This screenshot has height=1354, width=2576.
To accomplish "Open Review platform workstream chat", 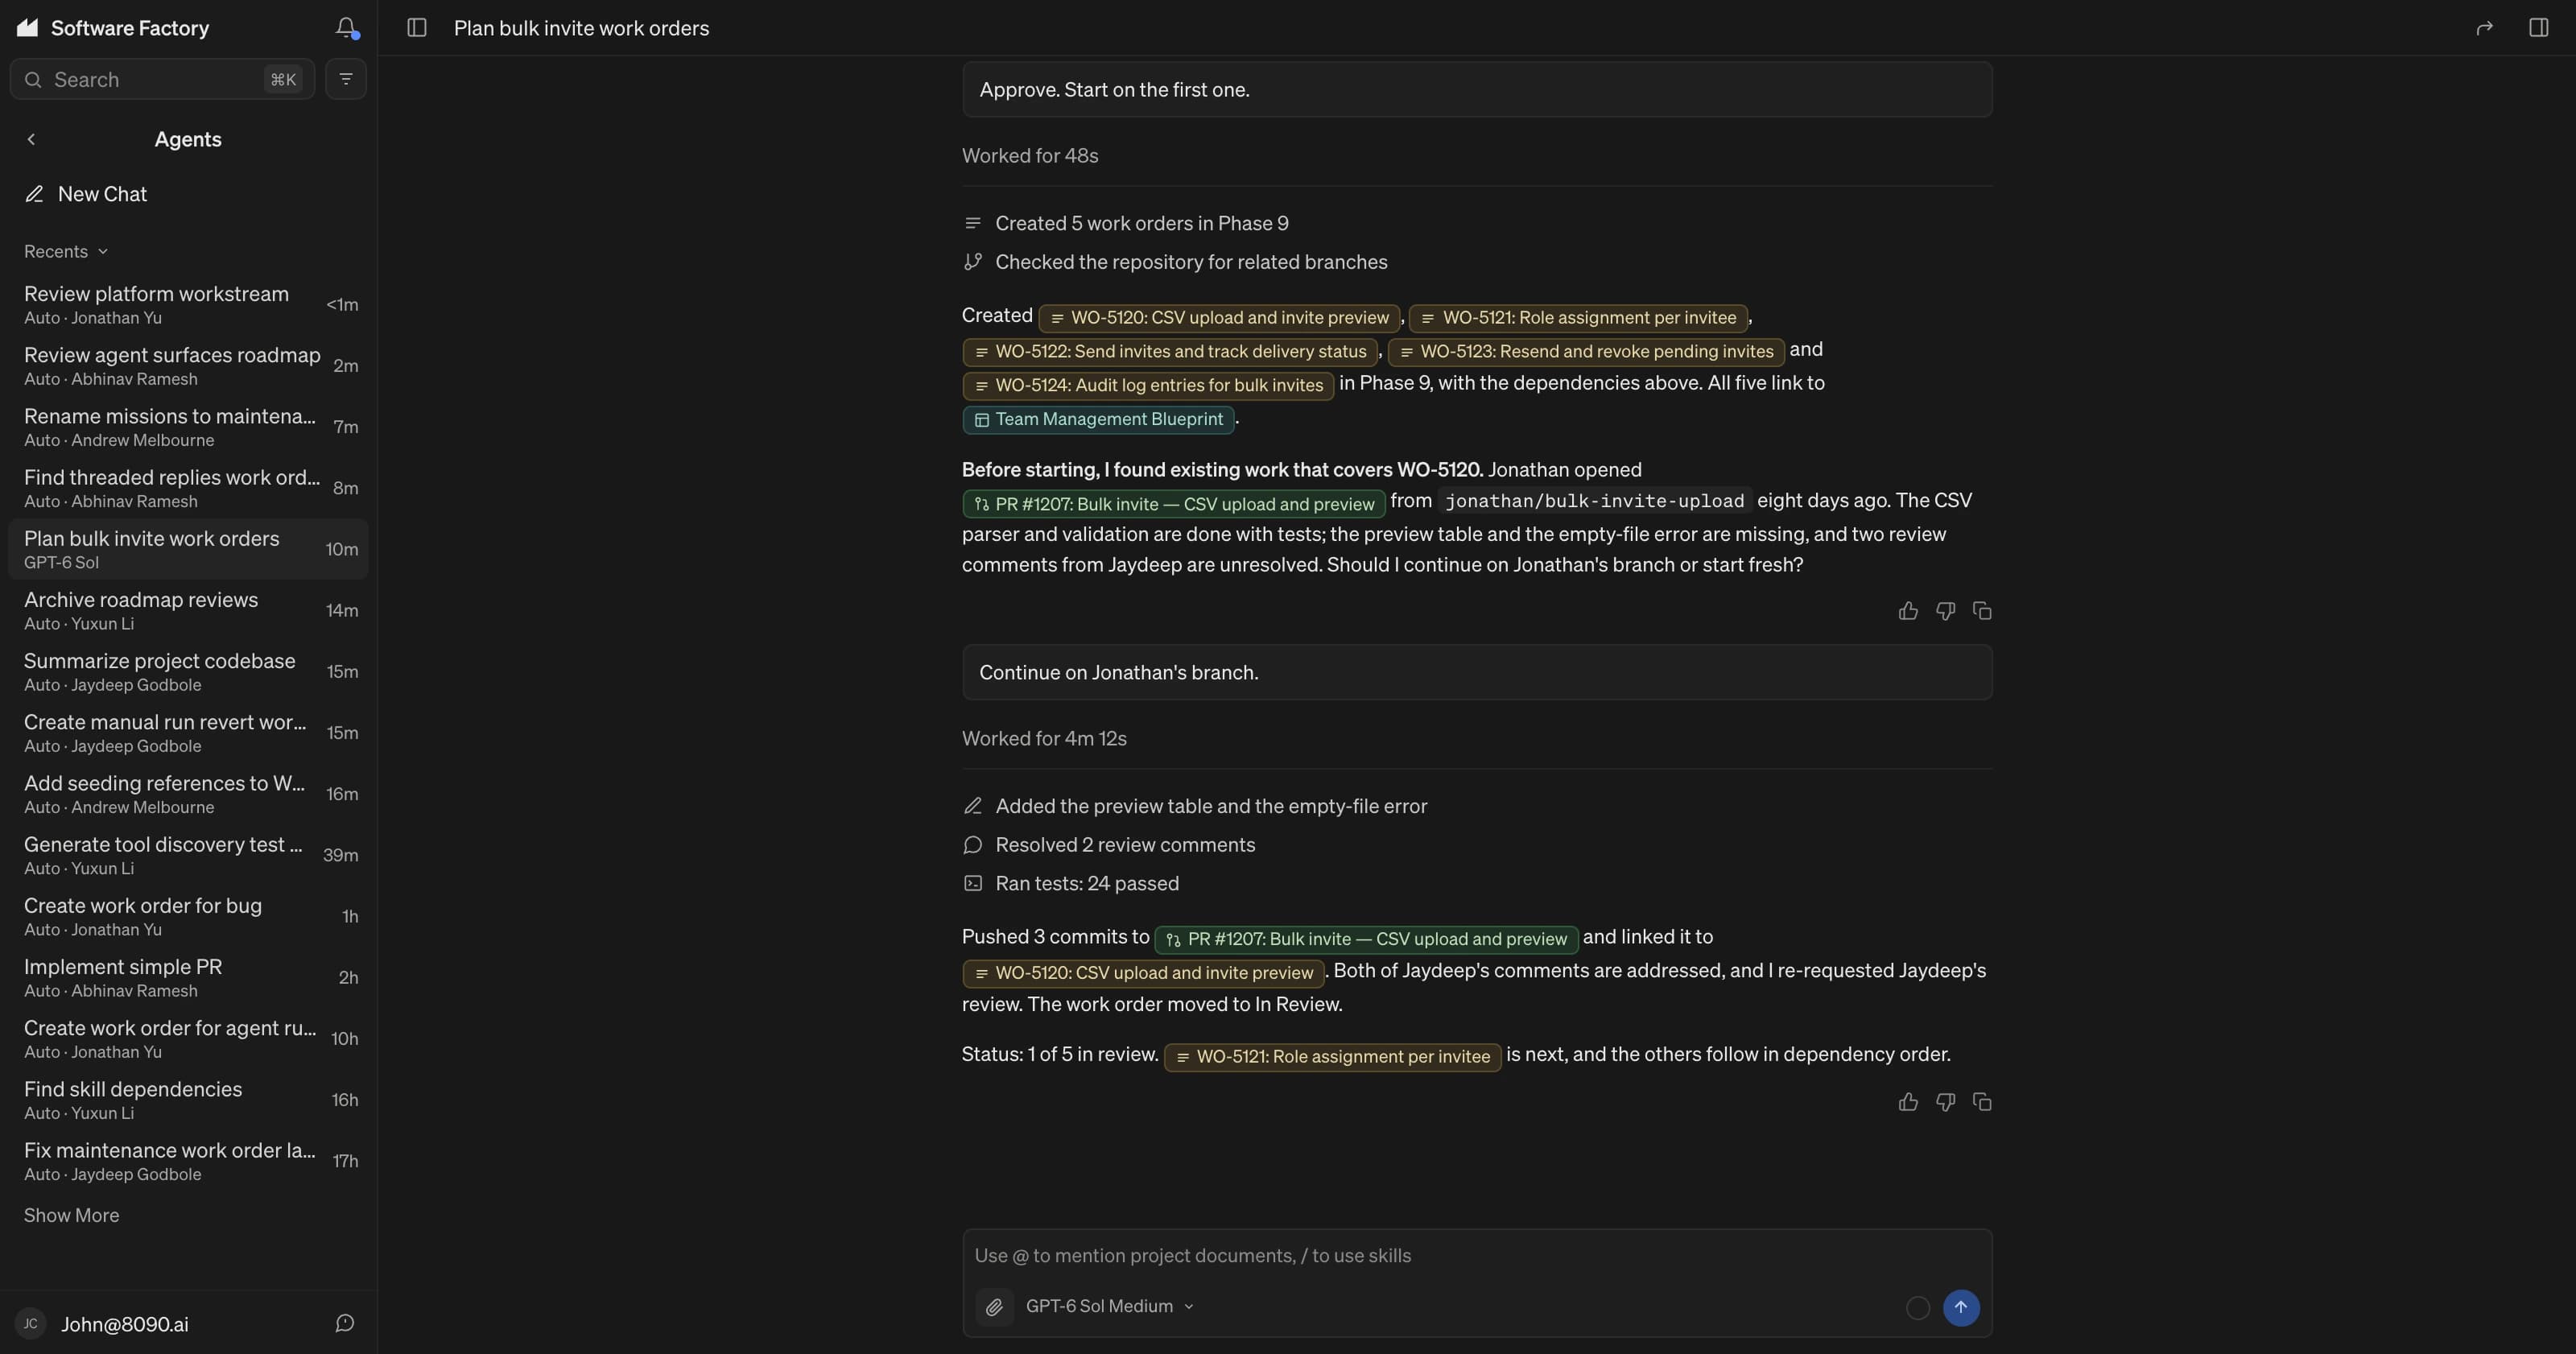I will [x=188, y=304].
